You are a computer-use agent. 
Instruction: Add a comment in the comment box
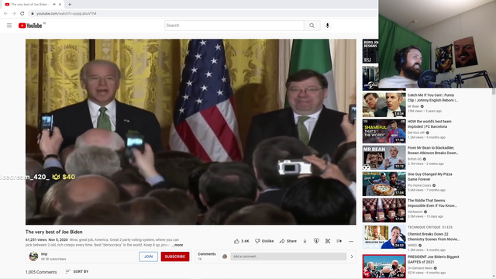(288, 257)
